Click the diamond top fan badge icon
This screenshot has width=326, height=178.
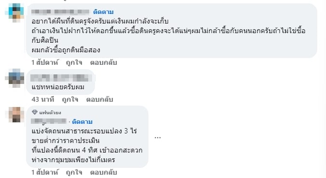click(35, 112)
